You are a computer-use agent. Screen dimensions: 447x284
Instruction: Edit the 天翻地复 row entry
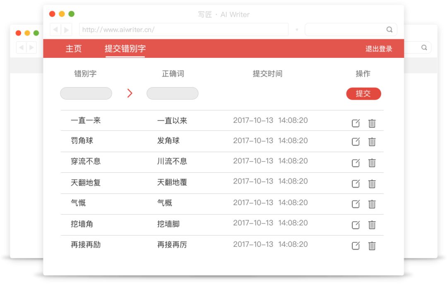pos(356,184)
